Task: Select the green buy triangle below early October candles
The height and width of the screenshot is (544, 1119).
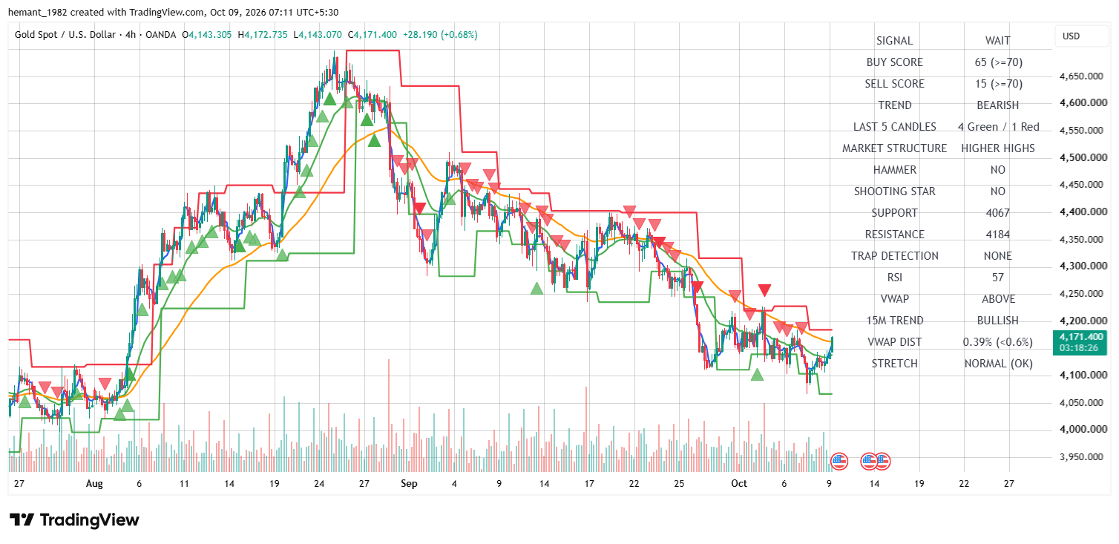Action: (x=757, y=374)
